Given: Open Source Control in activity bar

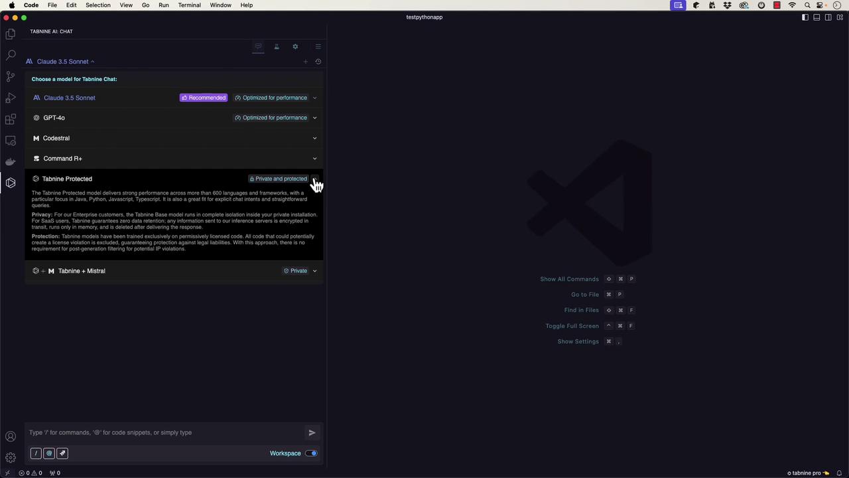Looking at the screenshot, I should [11, 76].
